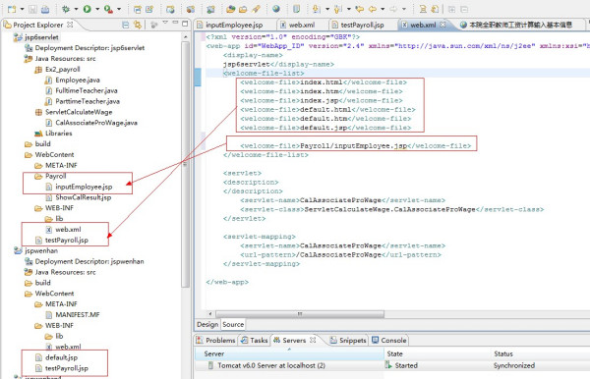Click the Ex2_payroll package icon
Viewport: 590px width, 379px height.
tap(38, 69)
